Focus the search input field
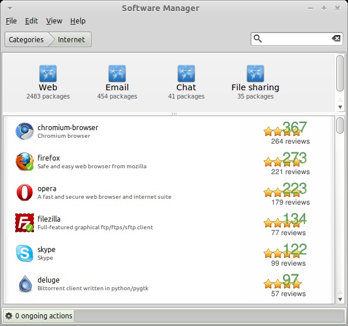This screenshot has height=326, width=348. point(296,39)
